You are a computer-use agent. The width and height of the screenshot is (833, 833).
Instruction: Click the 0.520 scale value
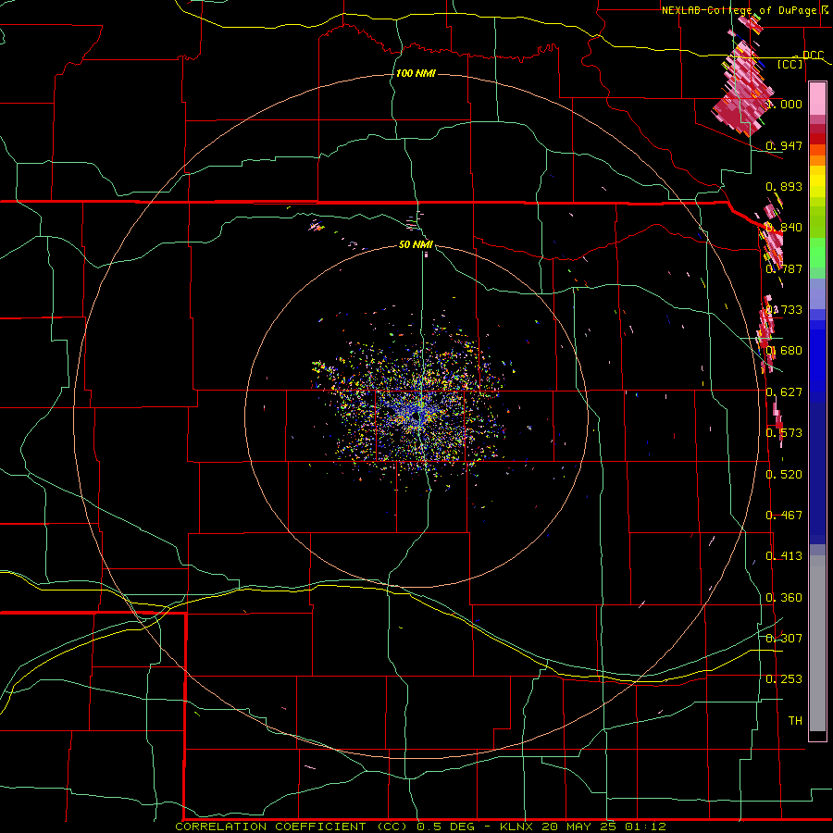(x=784, y=475)
